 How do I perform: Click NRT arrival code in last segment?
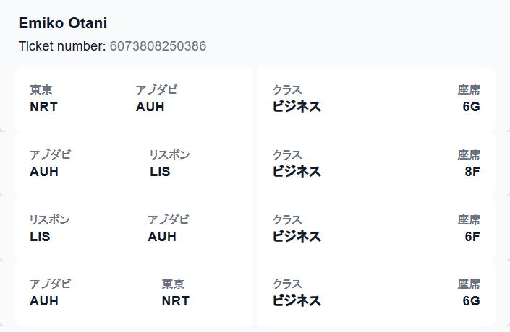(176, 300)
